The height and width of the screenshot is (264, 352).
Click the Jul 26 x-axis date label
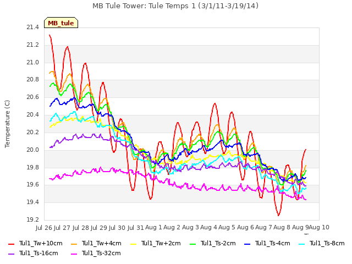click(x=44, y=228)
